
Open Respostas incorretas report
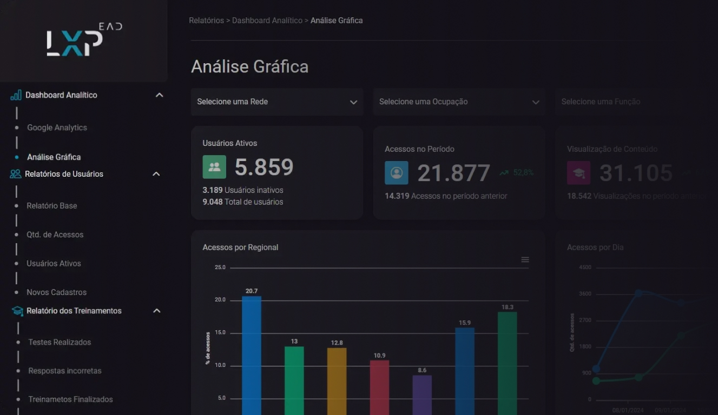pyautogui.click(x=65, y=371)
